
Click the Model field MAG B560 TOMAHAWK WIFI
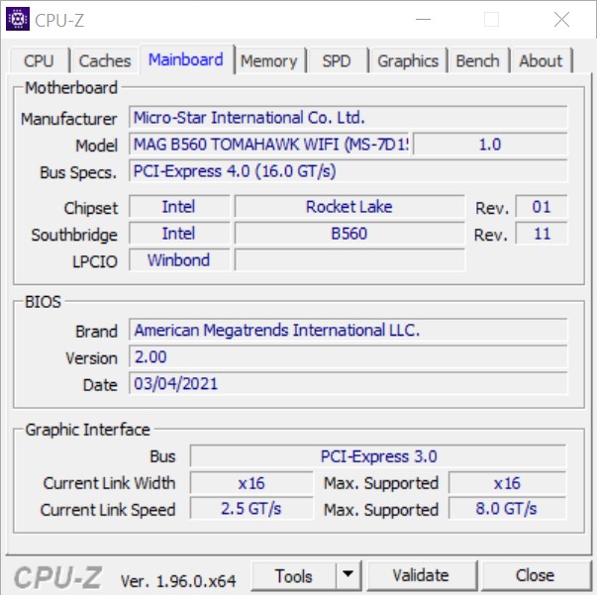point(269,145)
